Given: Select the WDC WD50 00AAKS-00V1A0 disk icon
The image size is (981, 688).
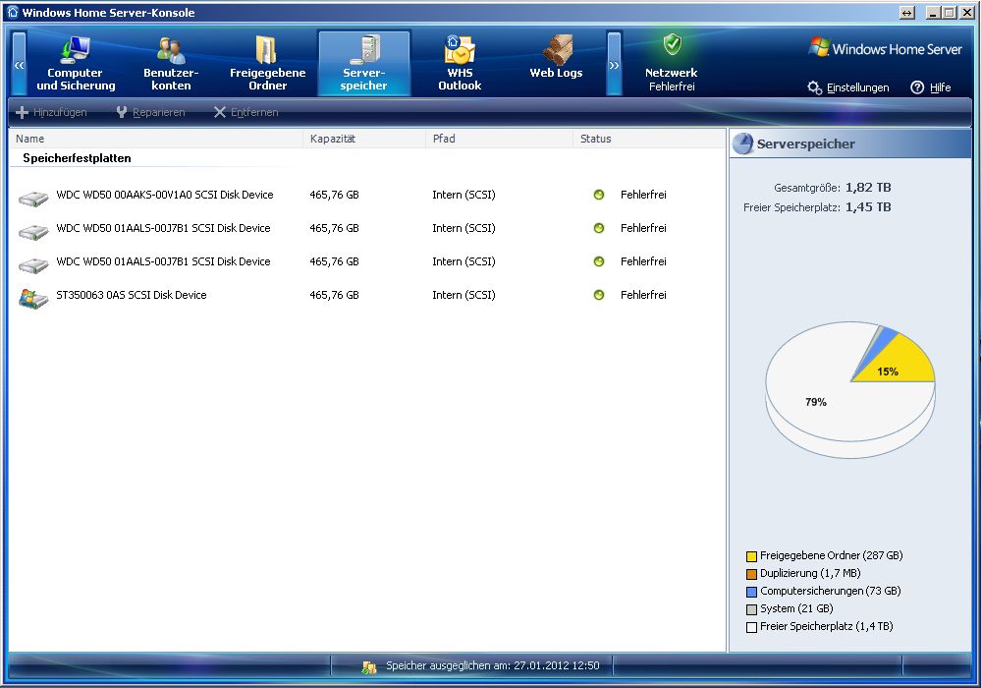Looking at the screenshot, I should [33, 199].
